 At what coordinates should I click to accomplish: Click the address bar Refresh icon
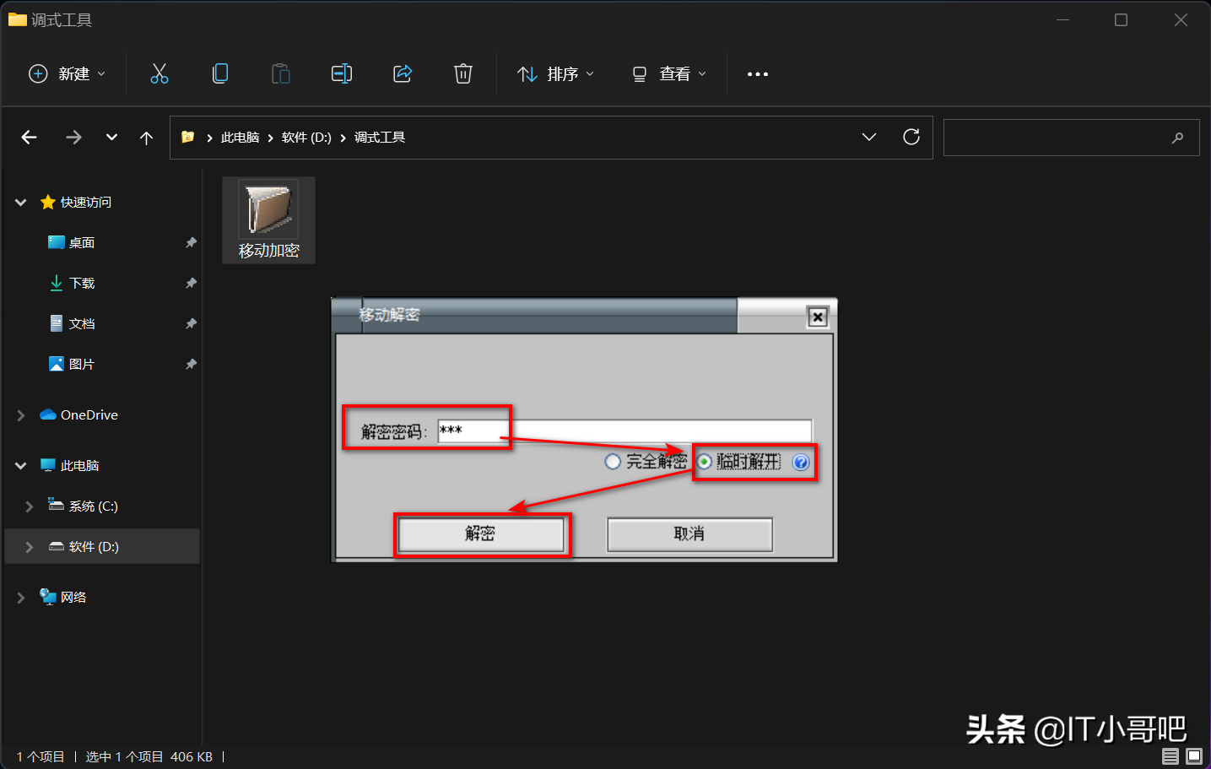[911, 137]
